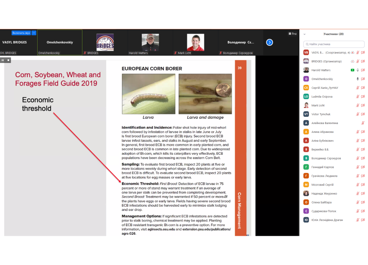Show next video tiles with blue arrow
The height and width of the screenshot is (265, 368).
point(269,42)
